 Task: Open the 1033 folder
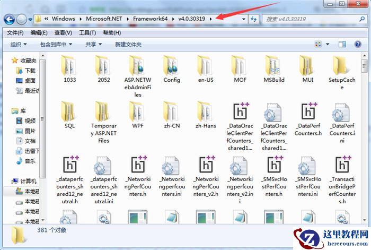click(x=69, y=69)
